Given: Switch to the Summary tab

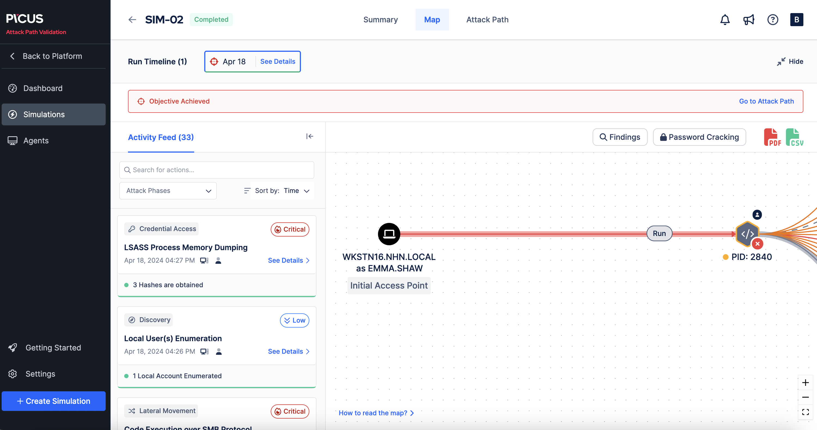Looking at the screenshot, I should [380, 20].
